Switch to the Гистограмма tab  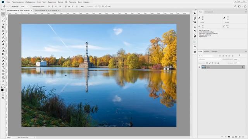point(209,12)
